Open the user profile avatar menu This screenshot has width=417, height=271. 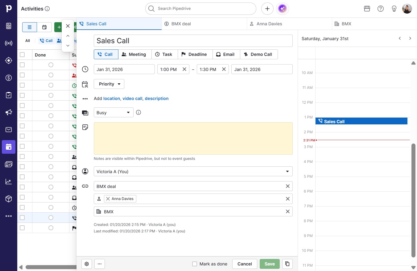[x=407, y=9]
